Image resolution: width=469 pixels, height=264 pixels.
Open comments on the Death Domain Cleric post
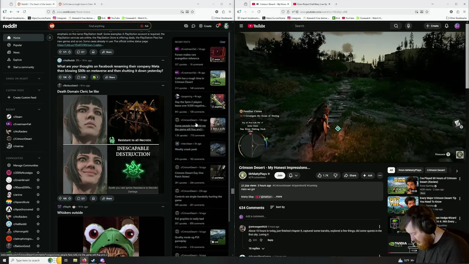coord(81,198)
